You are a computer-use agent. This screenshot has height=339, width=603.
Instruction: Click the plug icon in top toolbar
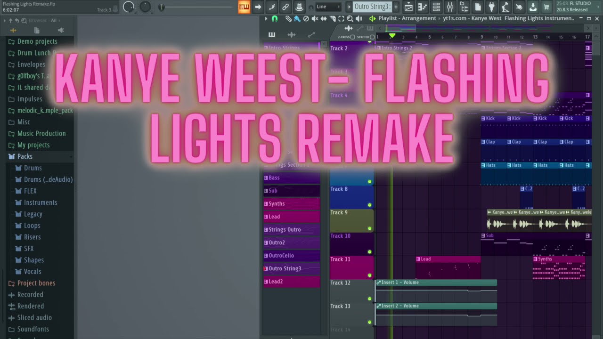(x=491, y=7)
